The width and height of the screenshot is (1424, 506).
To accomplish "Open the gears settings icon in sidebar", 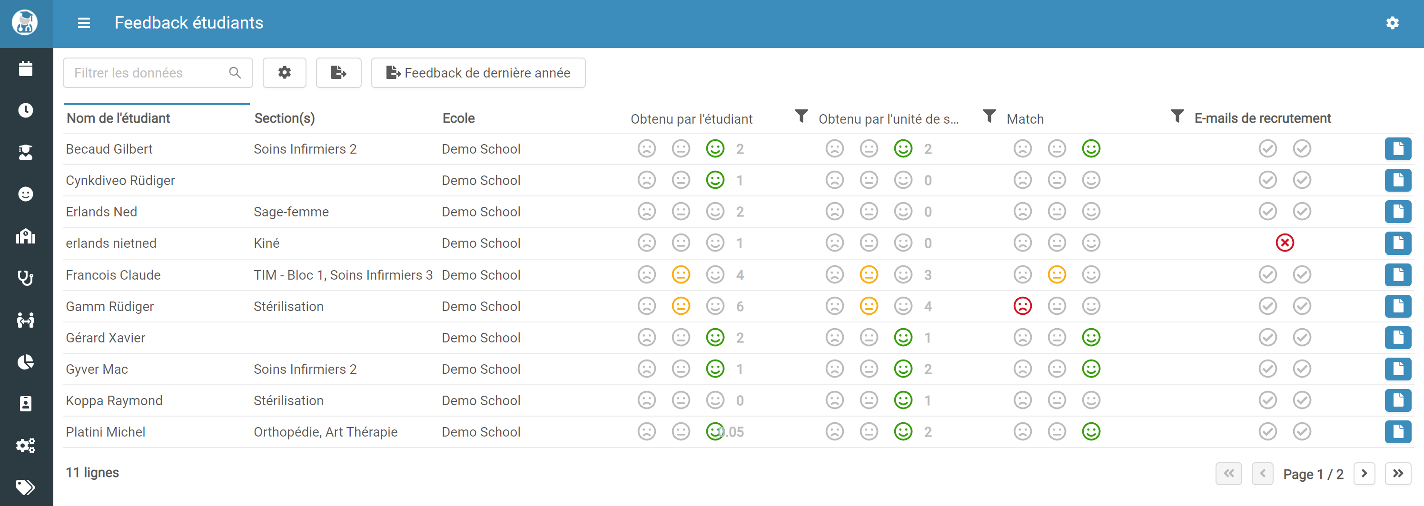I will [x=25, y=445].
